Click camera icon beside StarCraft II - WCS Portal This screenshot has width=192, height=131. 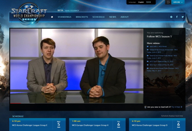pyautogui.click(x=148, y=47)
